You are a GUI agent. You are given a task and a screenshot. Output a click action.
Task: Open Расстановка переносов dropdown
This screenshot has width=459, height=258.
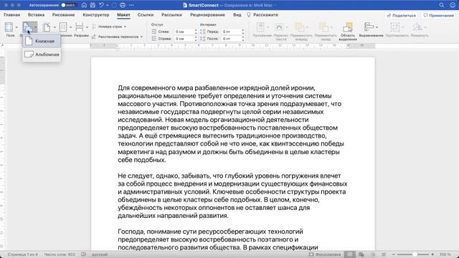coord(117,37)
